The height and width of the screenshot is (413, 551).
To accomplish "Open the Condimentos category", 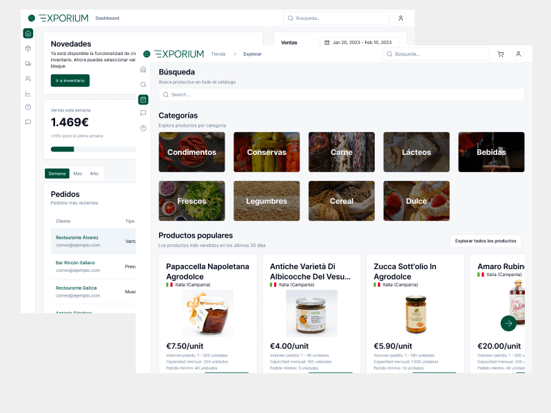I will point(192,152).
